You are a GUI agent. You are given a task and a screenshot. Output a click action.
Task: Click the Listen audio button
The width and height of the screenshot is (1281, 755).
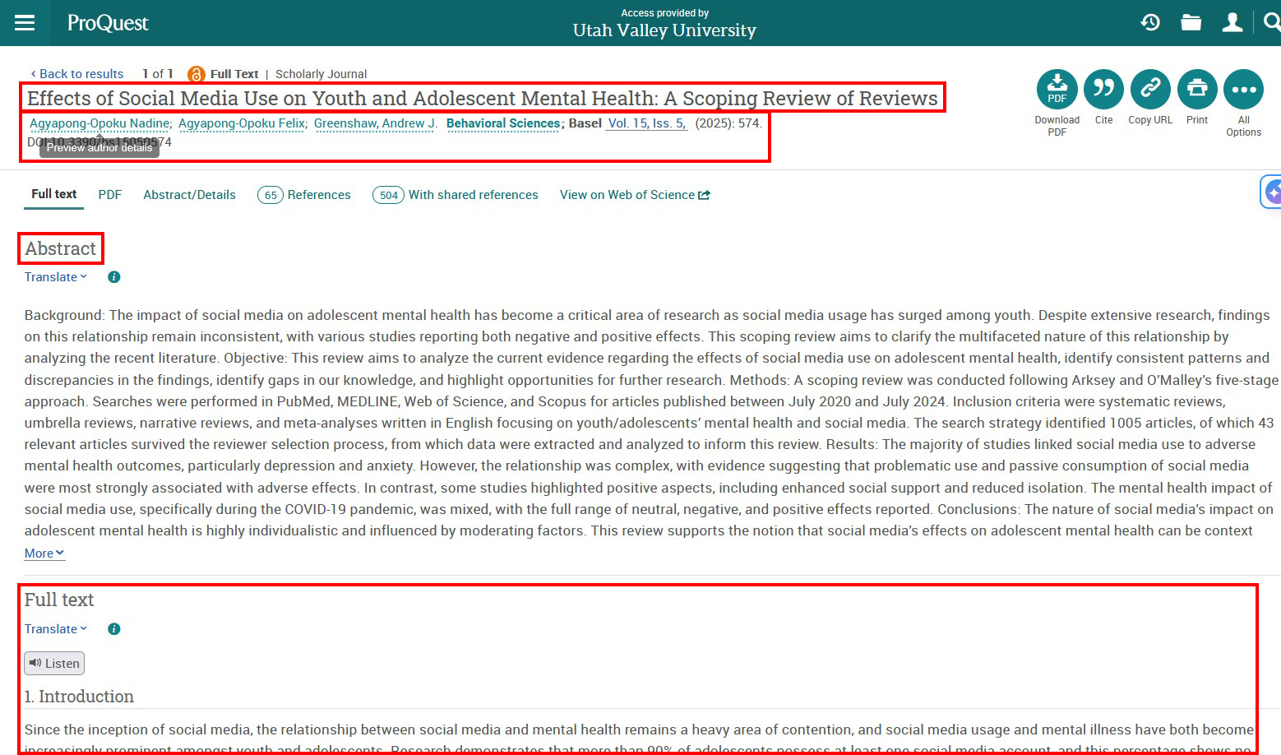coord(54,664)
